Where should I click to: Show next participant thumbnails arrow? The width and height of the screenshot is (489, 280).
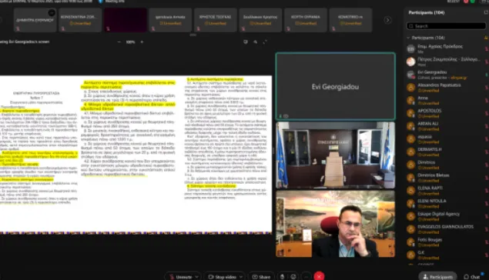pyautogui.click(x=387, y=20)
